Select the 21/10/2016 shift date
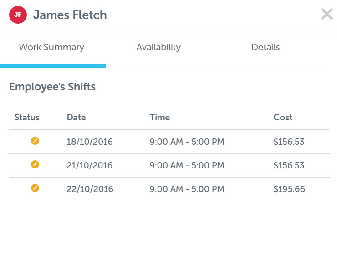Image resolution: width=337 pixels, height=272 pixels. pos(90,165)
